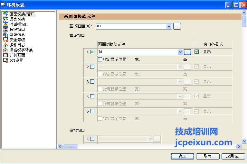This screenshot has height=164, width=247.
Task: Open the 开机画面 icon entry
Action: (5, 55)
